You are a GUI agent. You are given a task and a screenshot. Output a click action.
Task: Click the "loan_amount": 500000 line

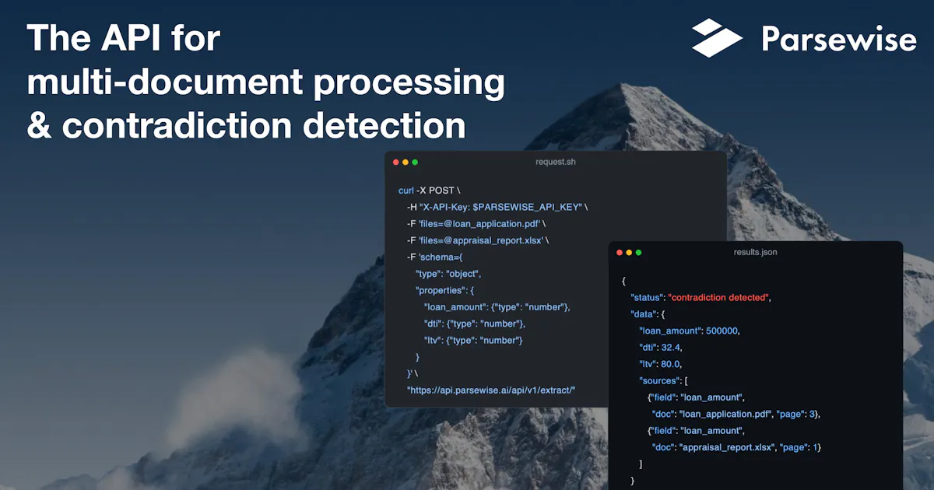coord(690,331)
